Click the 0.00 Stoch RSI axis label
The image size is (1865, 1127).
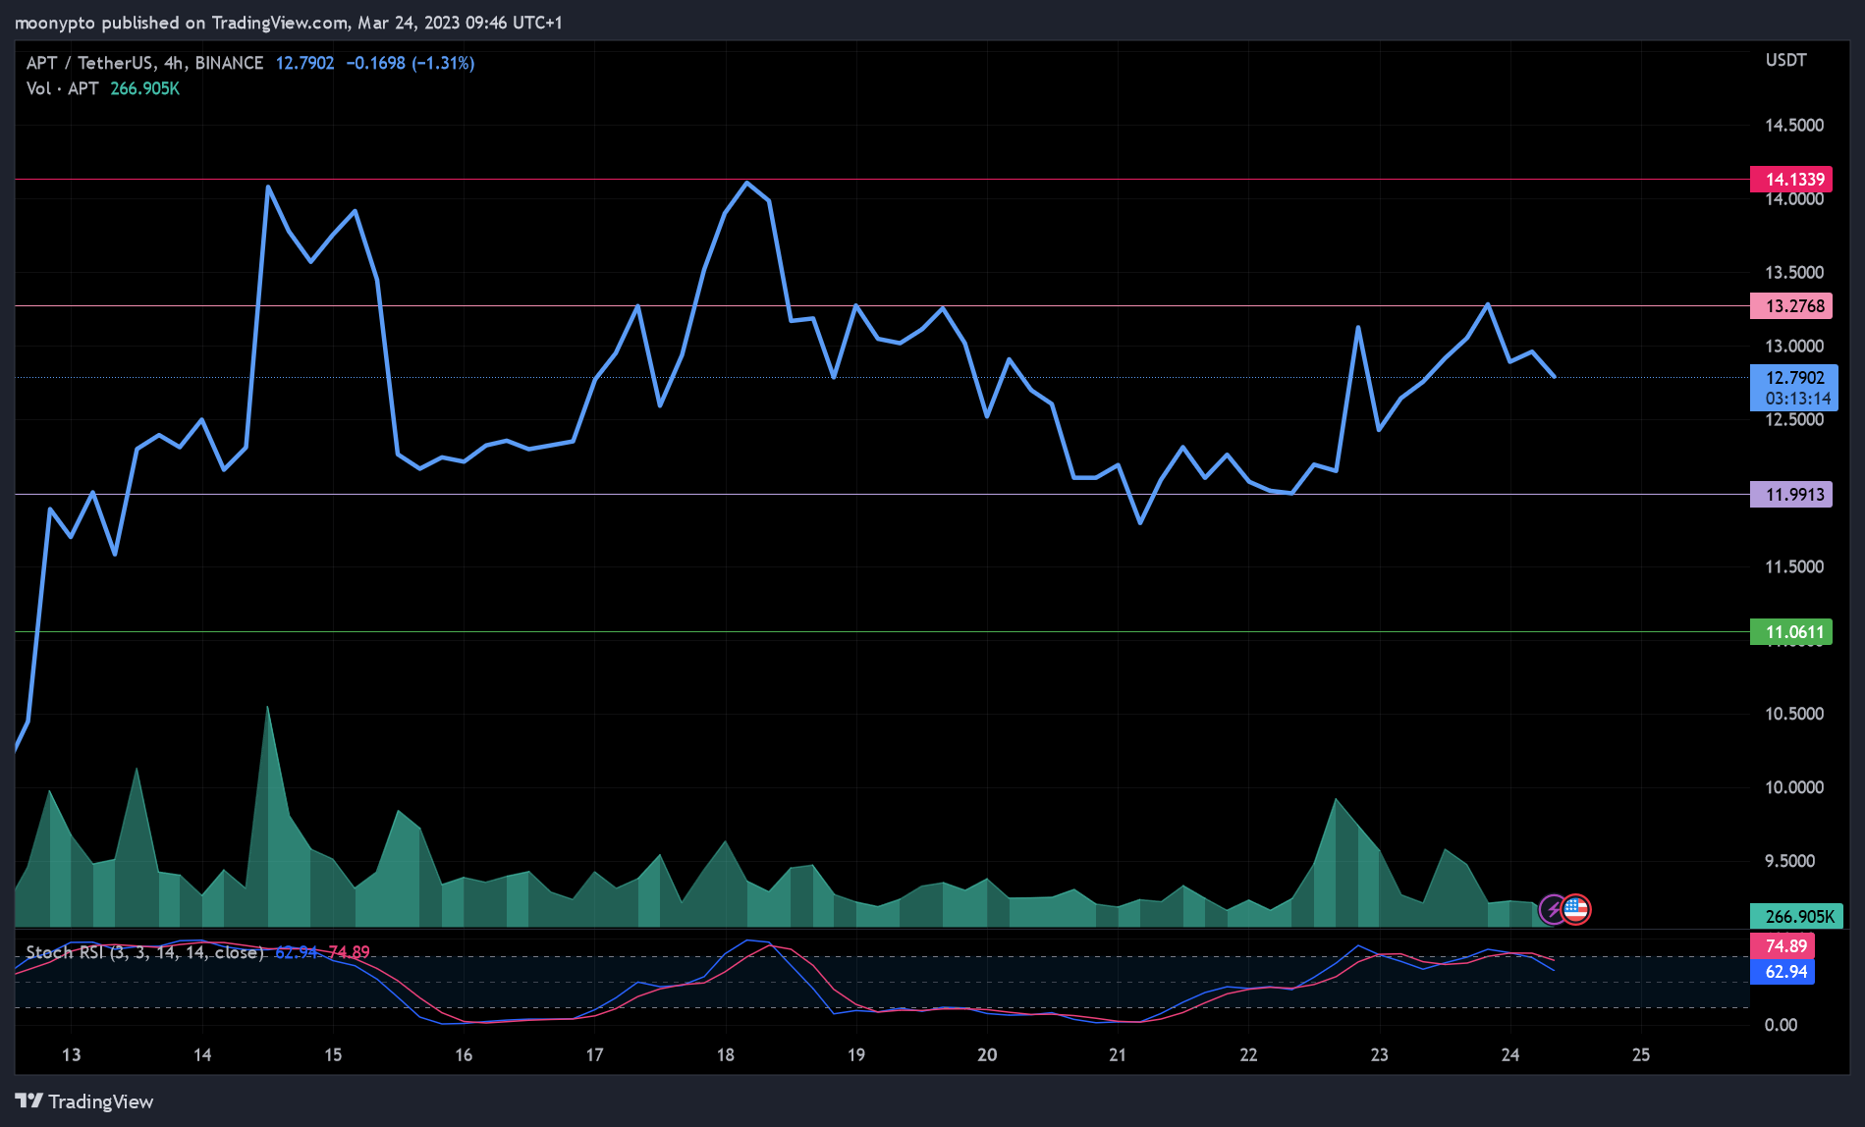point(1781,1024)
